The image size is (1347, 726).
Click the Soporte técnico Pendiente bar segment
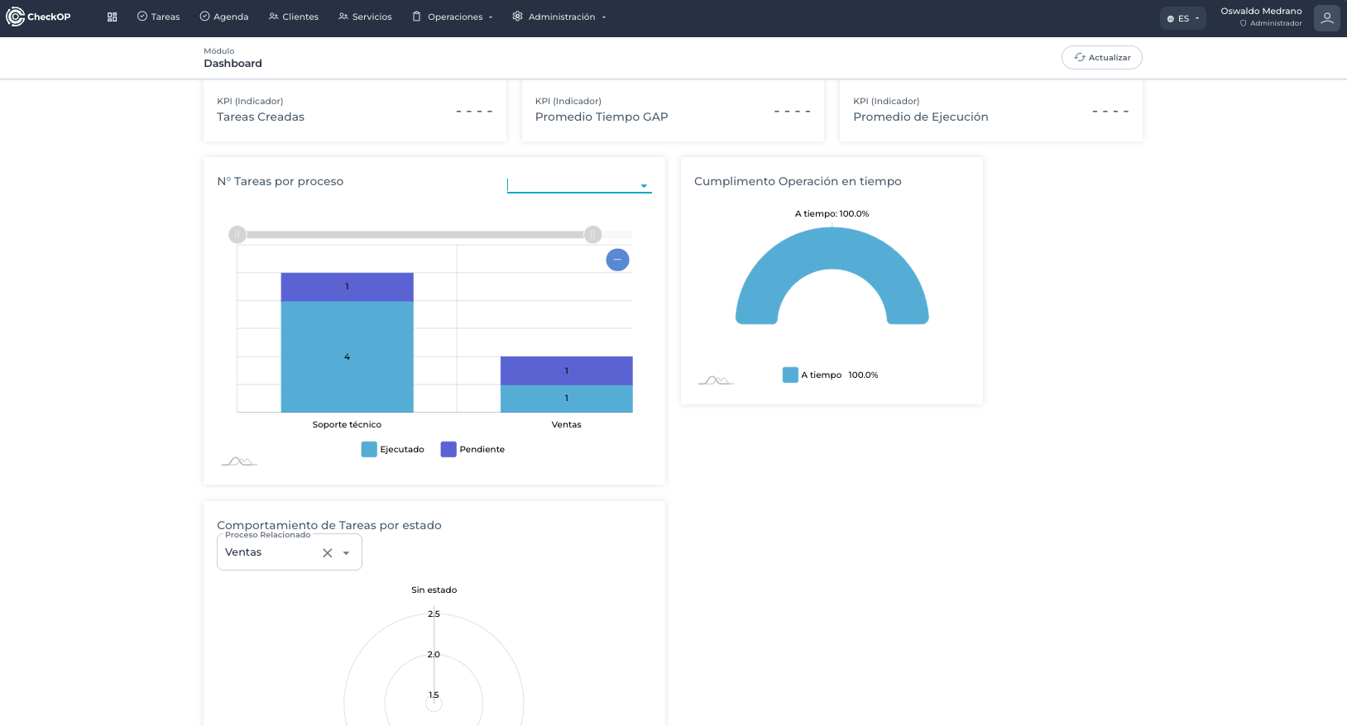[x=347, y=287]
